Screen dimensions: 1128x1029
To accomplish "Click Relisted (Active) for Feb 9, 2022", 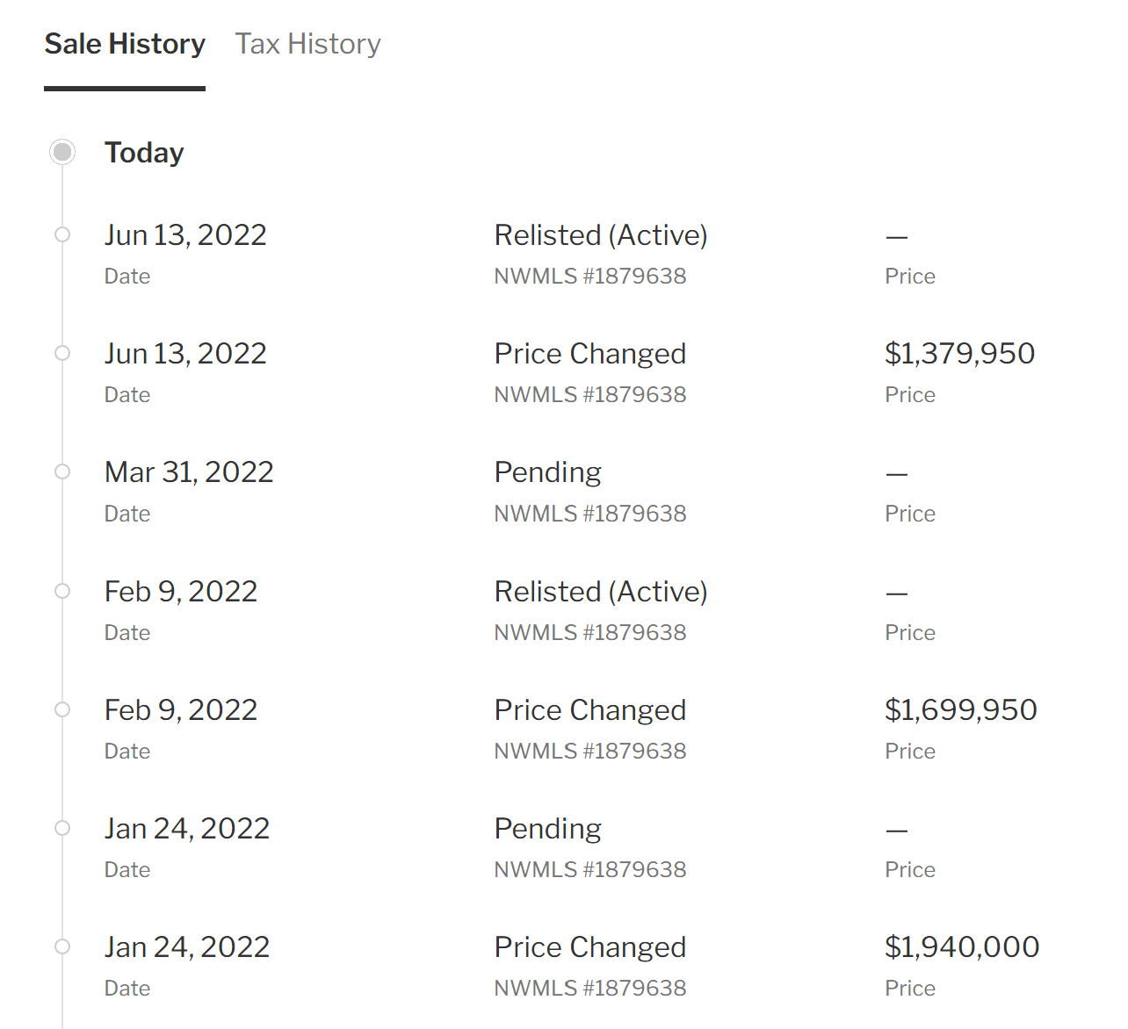I will click(601, 592).
